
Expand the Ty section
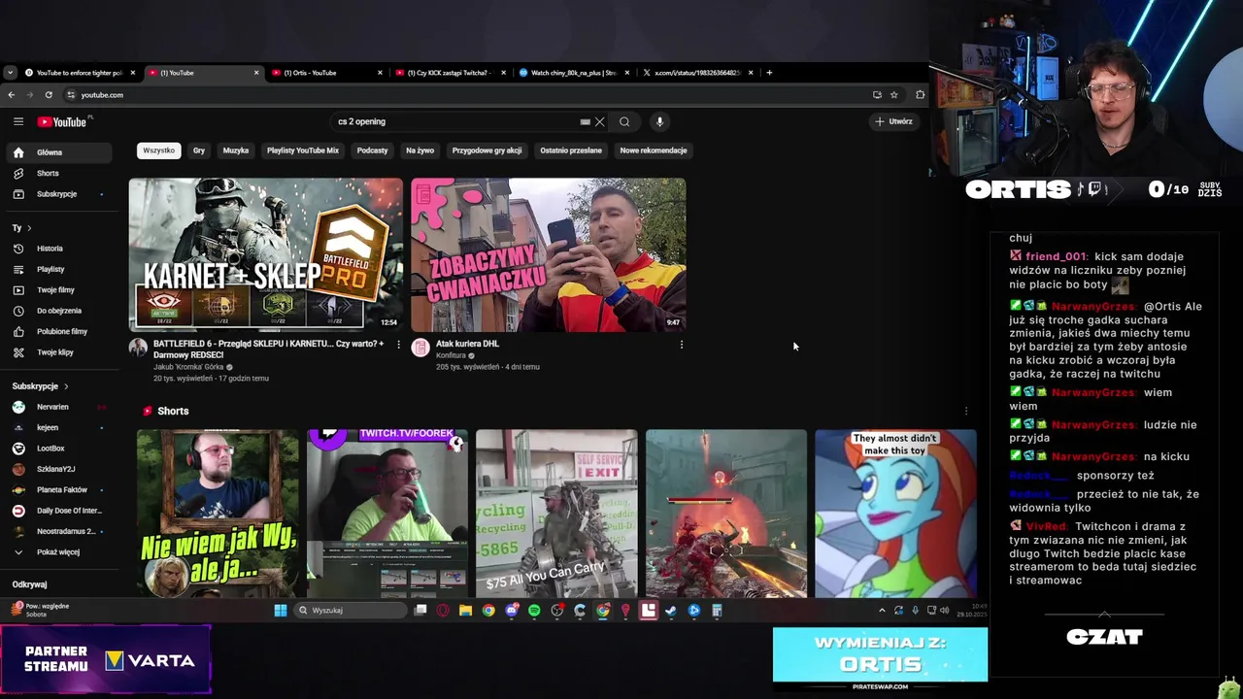pyautogui.click(x=21, y=227)
